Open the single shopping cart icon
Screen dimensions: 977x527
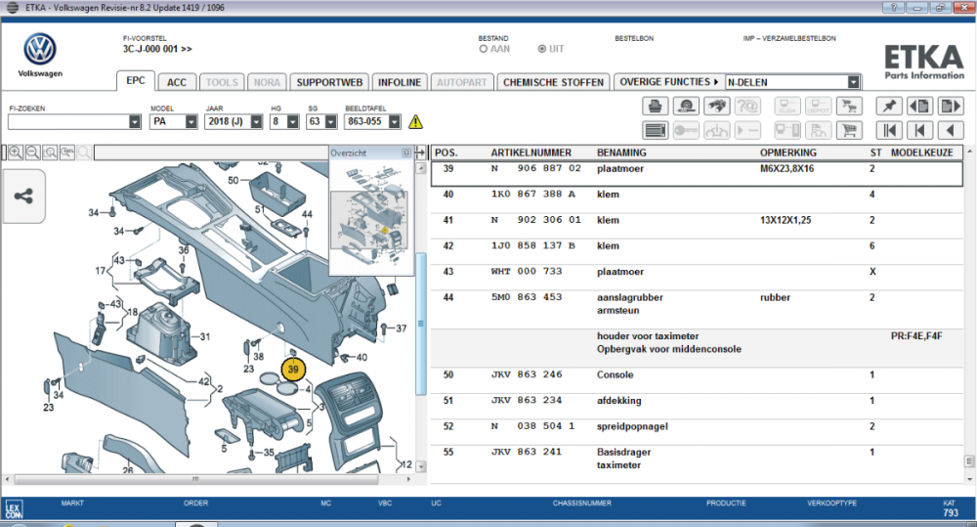[x=849, y=130]
